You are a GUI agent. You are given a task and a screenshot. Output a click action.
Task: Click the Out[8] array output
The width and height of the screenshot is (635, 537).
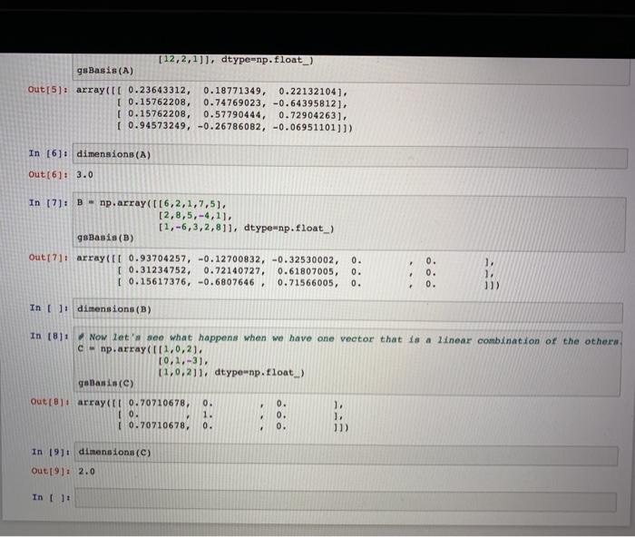click(x=213, y=415)
